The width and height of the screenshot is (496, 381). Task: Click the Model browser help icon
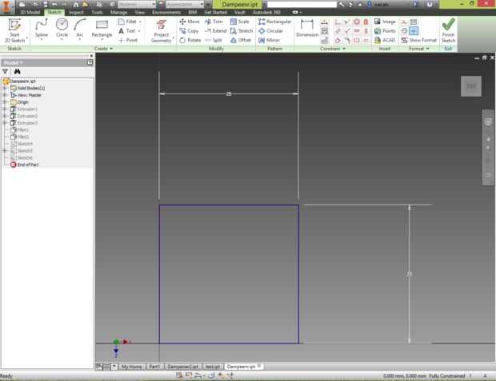[x=90, y=62]
